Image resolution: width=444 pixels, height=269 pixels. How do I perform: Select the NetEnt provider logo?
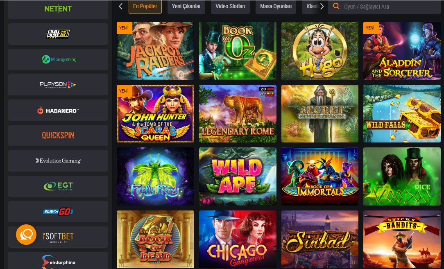coord(58,9)
